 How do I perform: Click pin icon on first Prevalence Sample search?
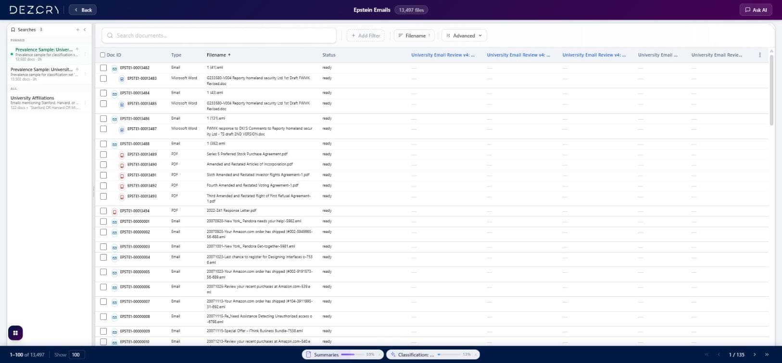coord(77,49)
